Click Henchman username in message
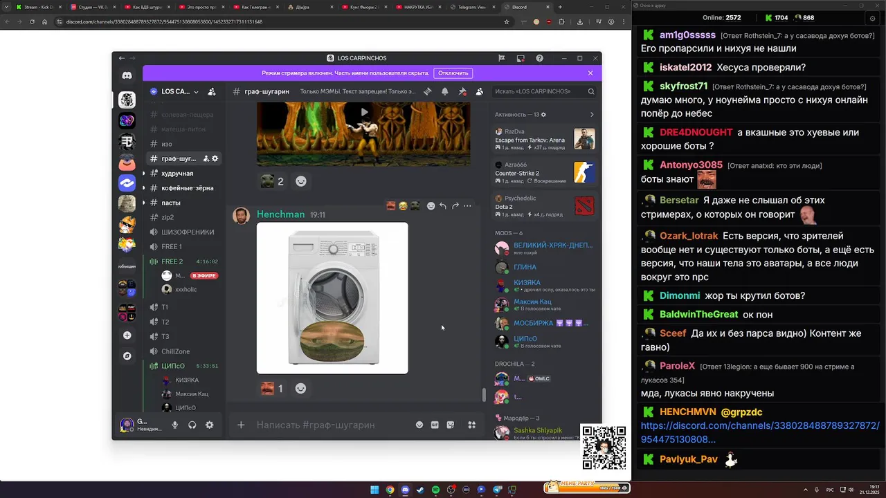The image size is (886, 498). 280,214
